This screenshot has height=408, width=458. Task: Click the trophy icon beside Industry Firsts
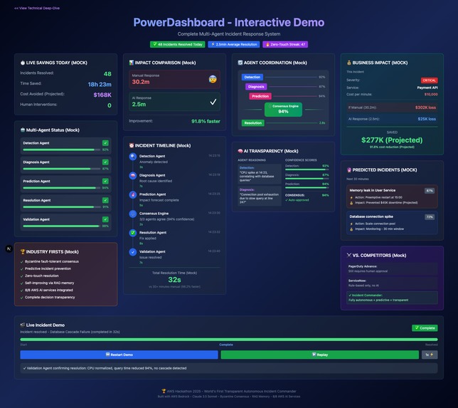click(x=23, y=251)
